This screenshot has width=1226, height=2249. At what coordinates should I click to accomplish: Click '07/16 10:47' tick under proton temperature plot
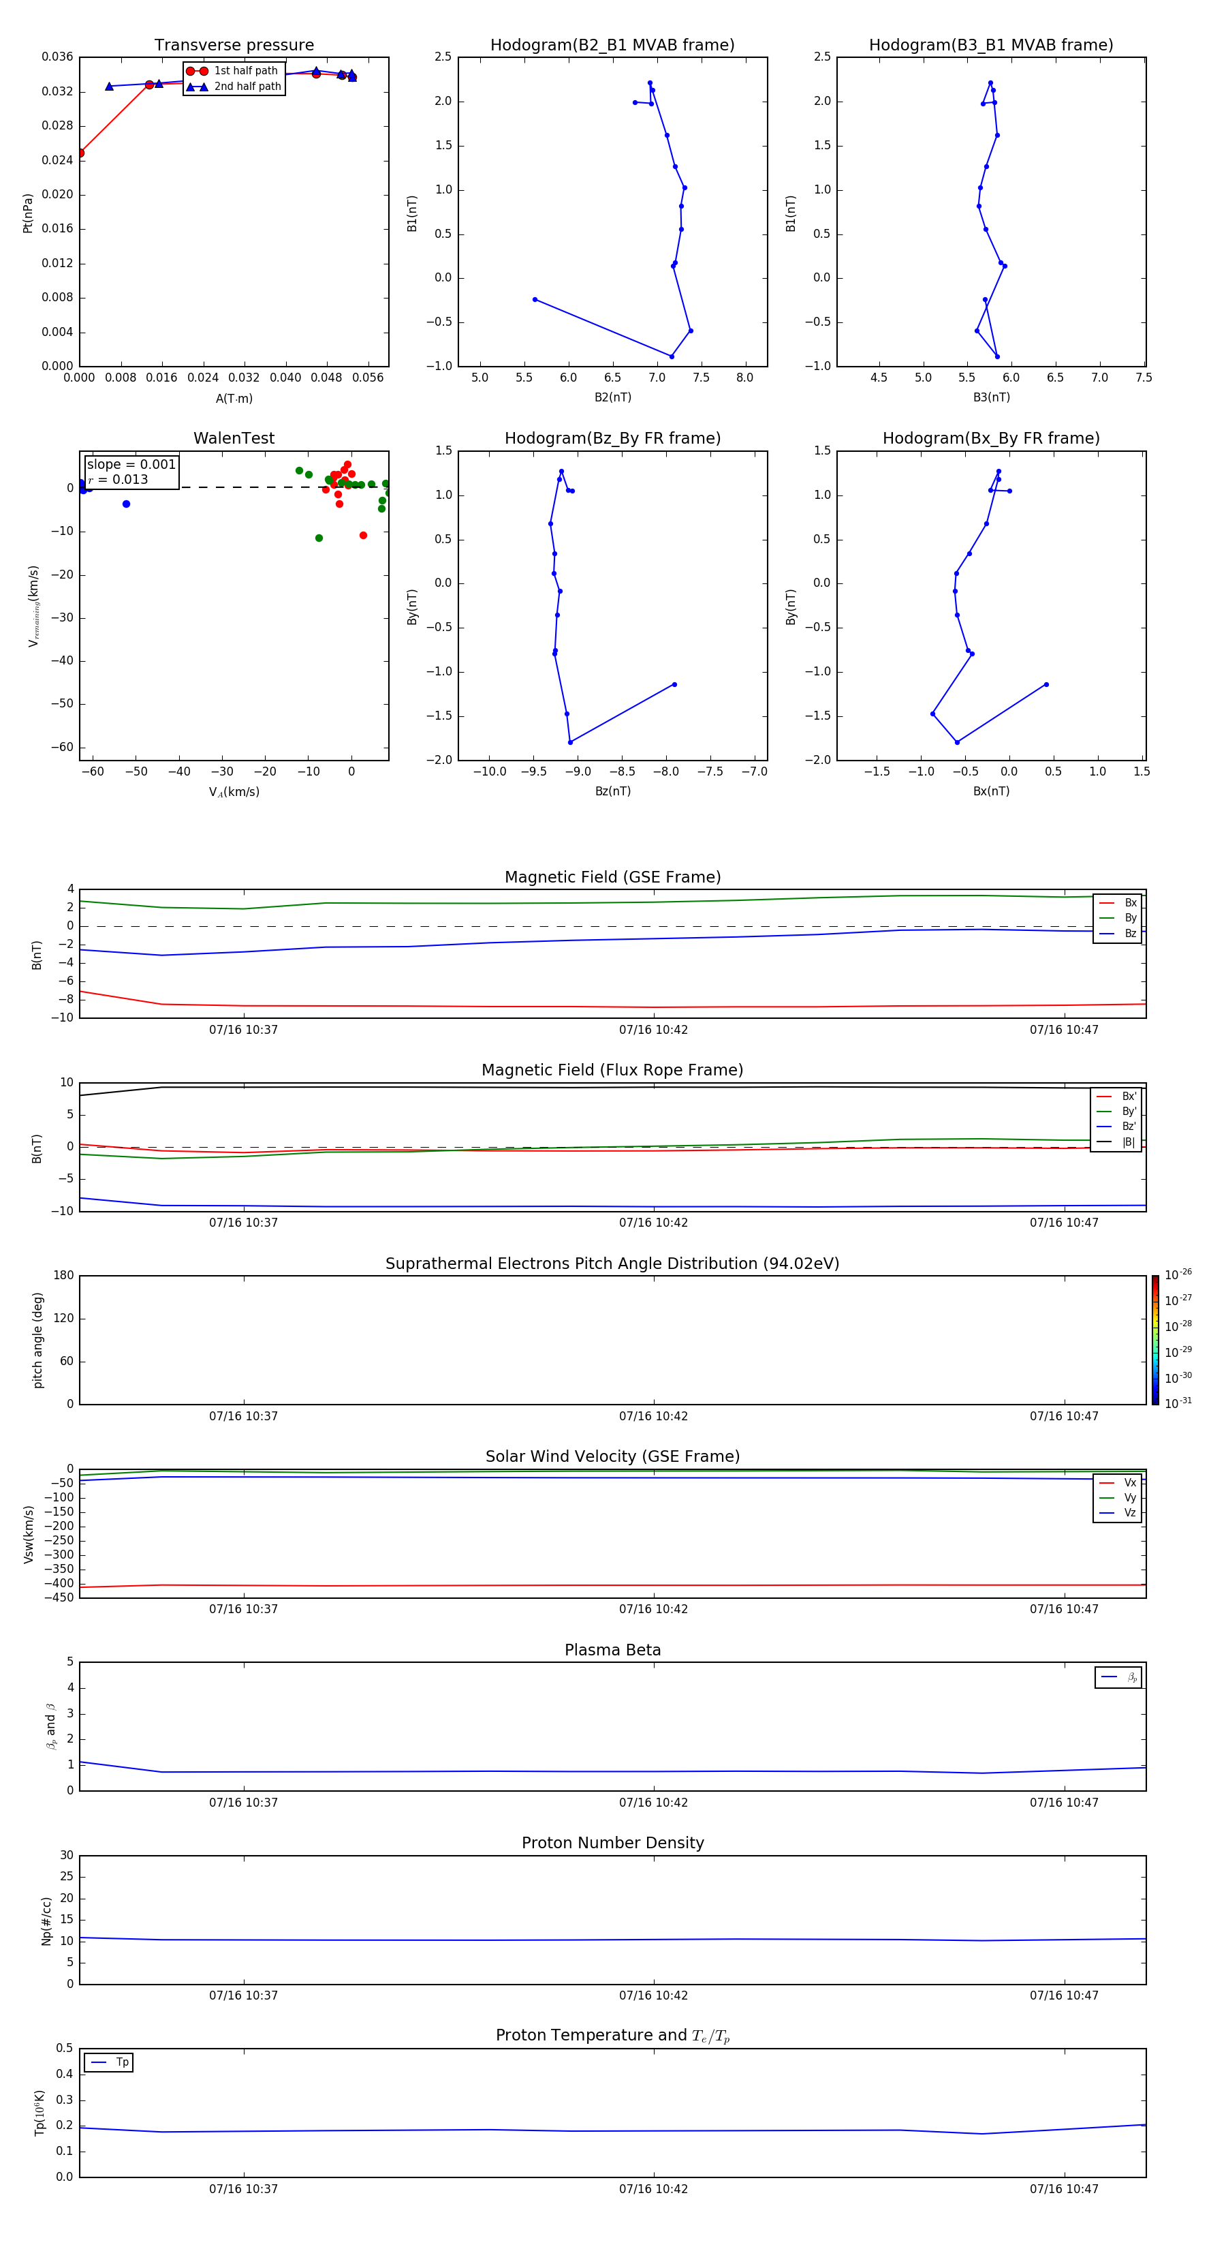click(x=1064, y=2189)
